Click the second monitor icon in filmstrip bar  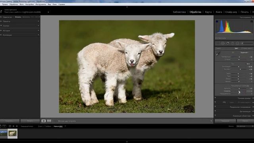tap(4, 126)
